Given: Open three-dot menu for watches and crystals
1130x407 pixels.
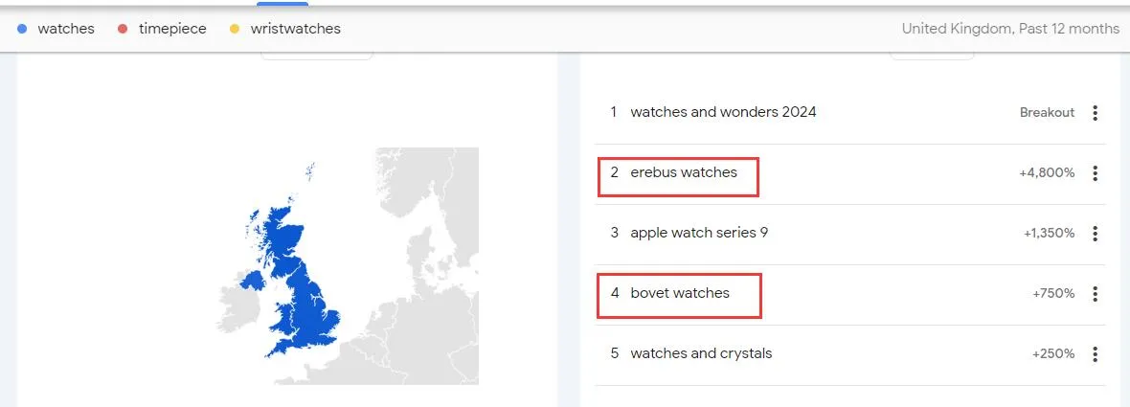Looking at the screenshot, I should [1095, 354].
